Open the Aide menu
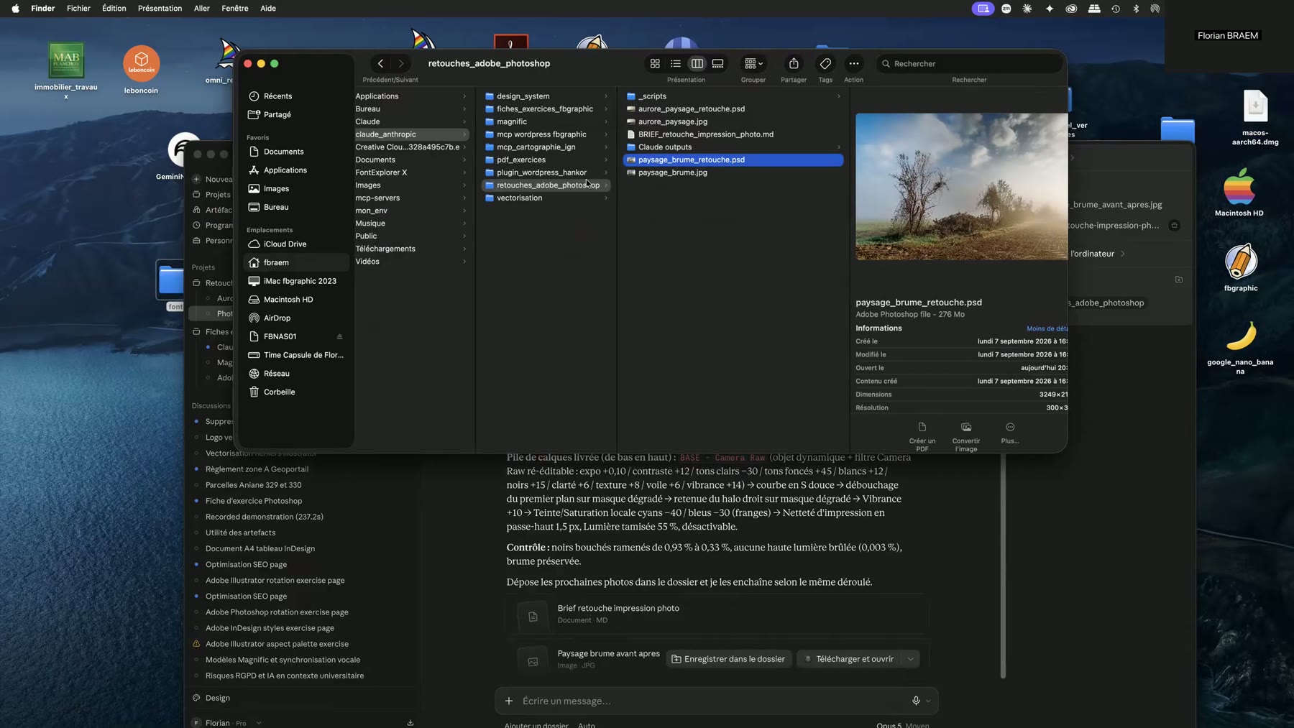This screenshot has height=728, width=1294. point(268,9)
